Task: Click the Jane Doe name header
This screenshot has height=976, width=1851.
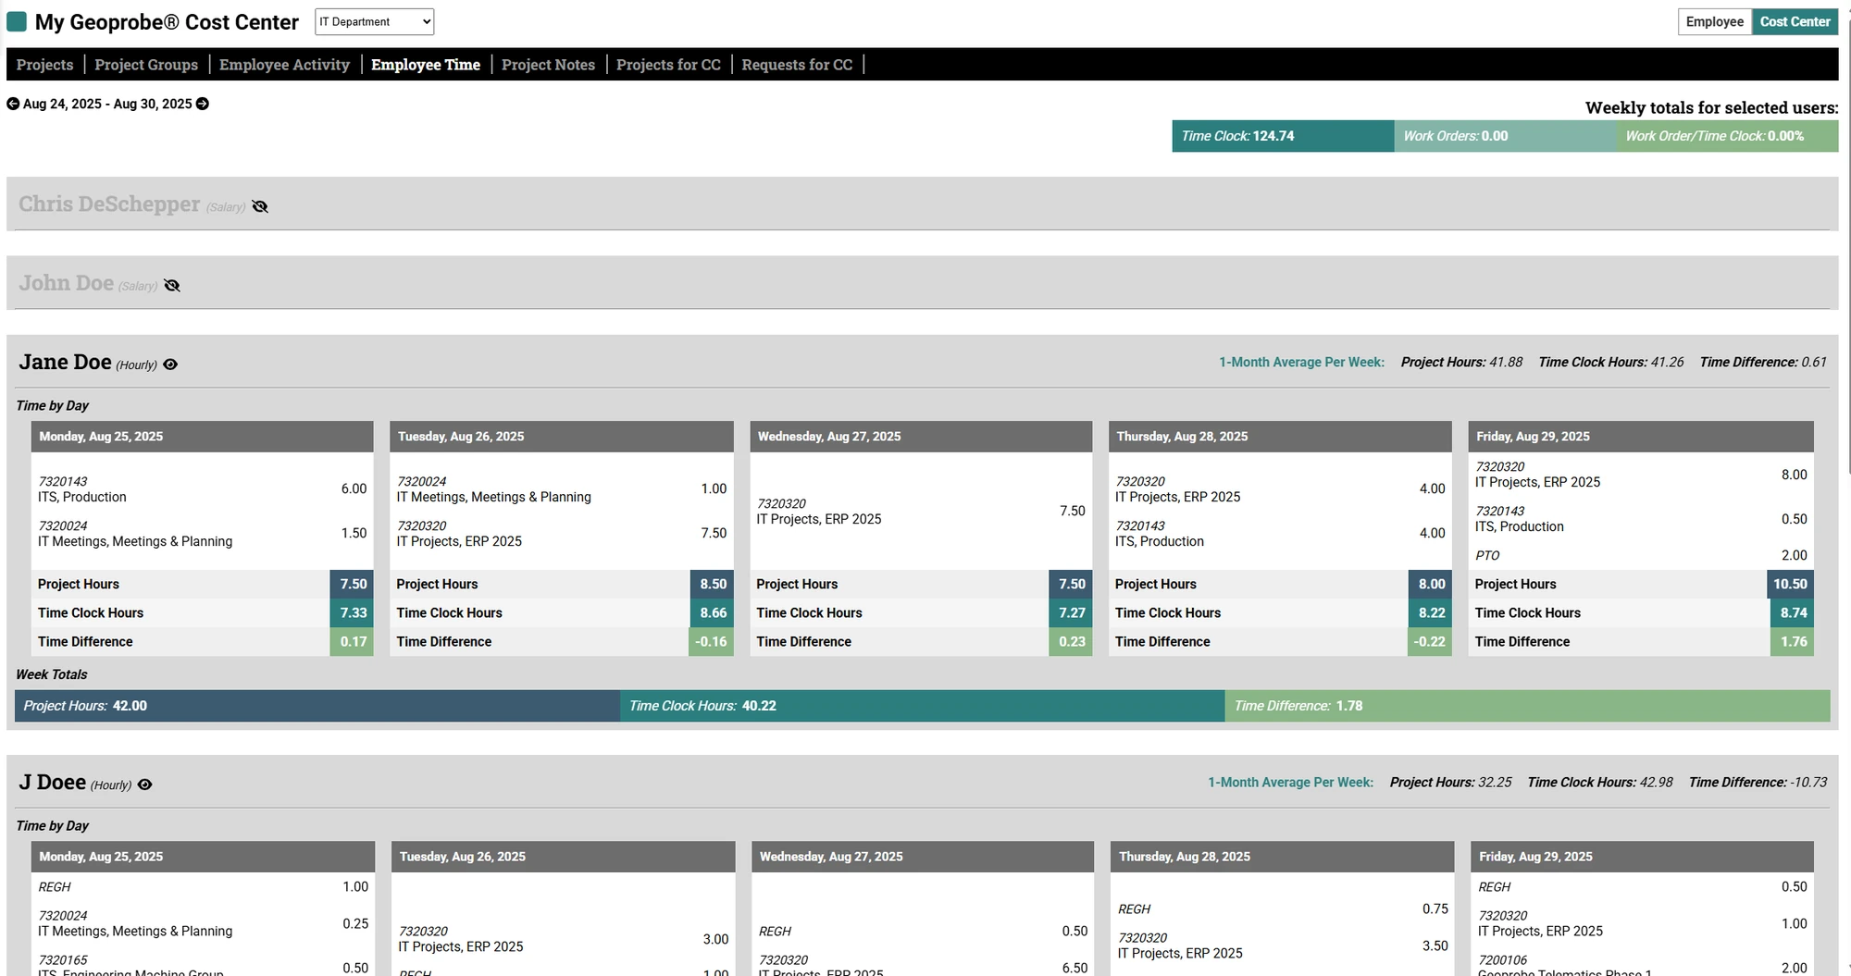Action: pyautogui.click(x=65, y=363)
